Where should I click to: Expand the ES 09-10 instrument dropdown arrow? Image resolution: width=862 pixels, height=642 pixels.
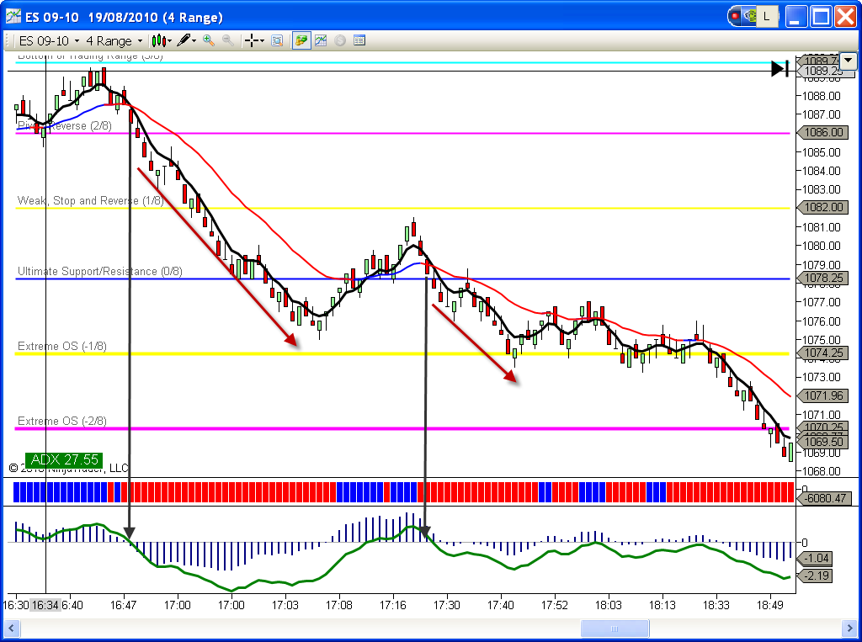pos(77,41)
